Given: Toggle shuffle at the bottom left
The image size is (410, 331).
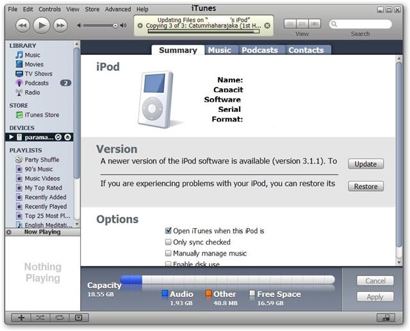Looking at the screenshot, I should 40,318.
